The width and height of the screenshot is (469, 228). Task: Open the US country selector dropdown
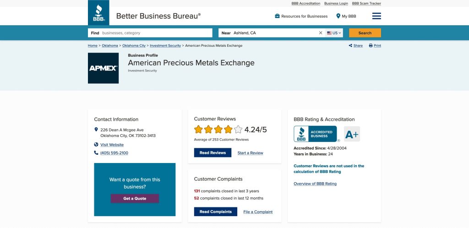click(334, 33)
